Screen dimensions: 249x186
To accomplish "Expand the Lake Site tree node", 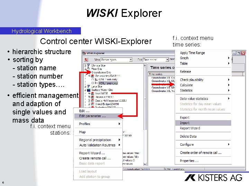I will pos(85,86).
